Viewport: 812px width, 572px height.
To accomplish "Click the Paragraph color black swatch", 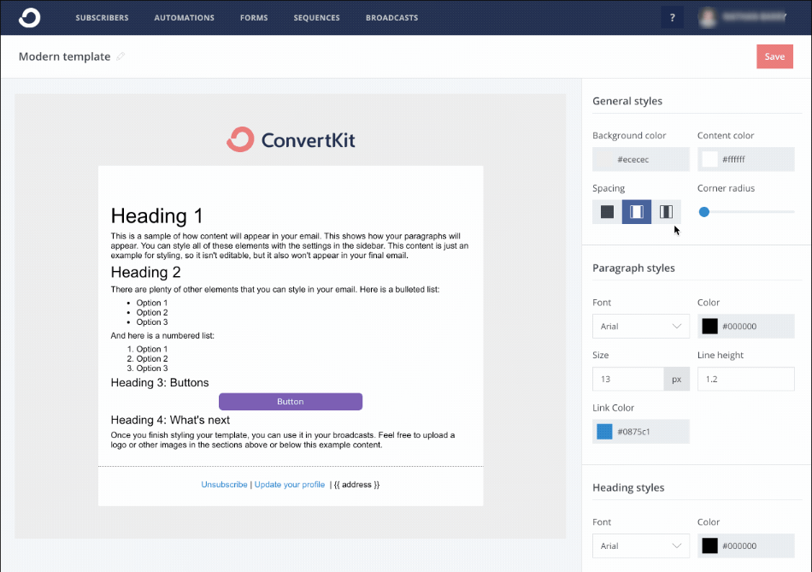I will point(709,327).
